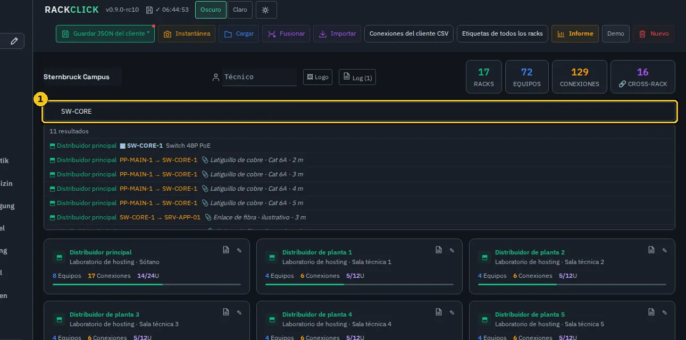Open the Informe report
686x340 pixels.
575,33
